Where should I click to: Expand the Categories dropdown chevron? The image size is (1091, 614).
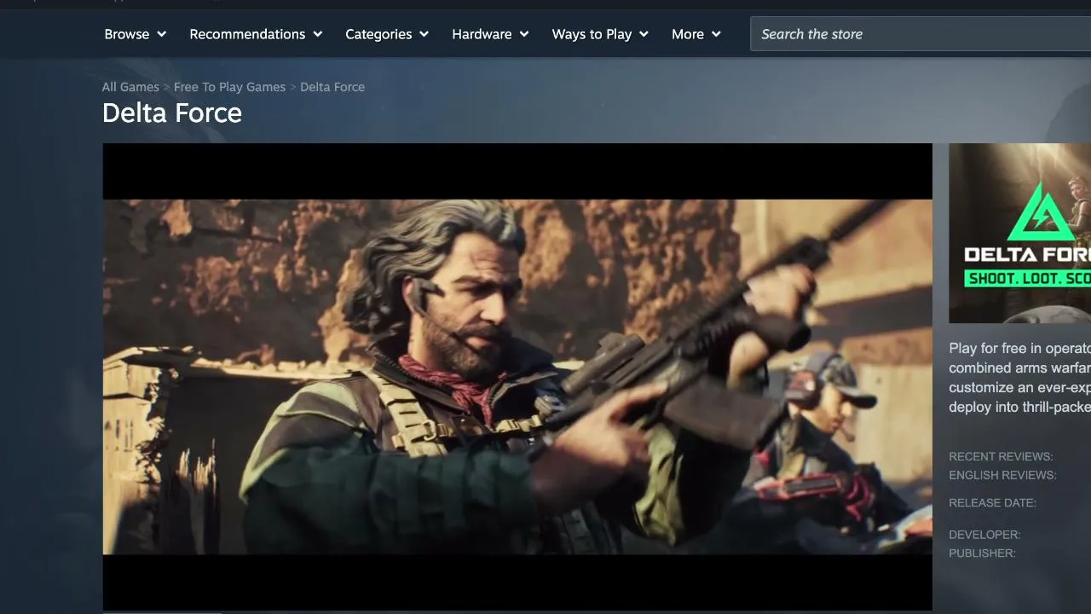point(424,34)
